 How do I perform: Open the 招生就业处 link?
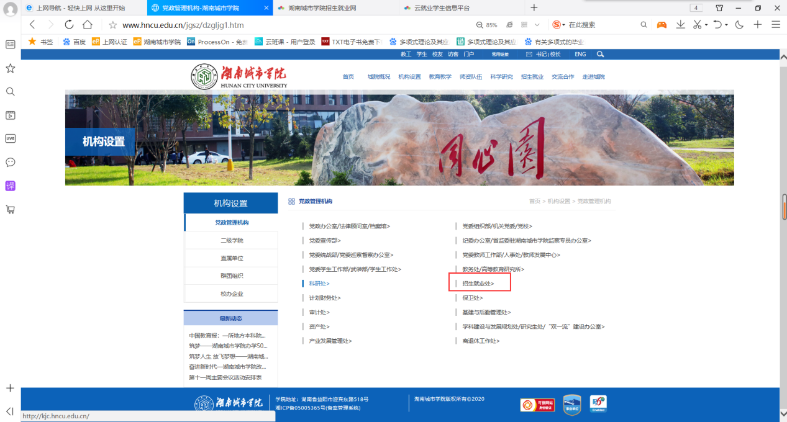point(478,284)
